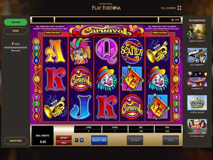Open the right View Payout table
This screenshot has width=213, height=160.
[x=160, y=33]
